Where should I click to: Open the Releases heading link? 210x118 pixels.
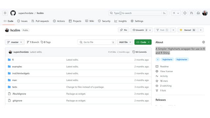point(161,100)
